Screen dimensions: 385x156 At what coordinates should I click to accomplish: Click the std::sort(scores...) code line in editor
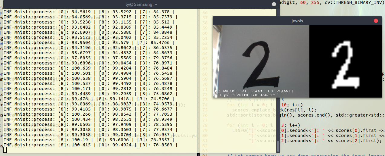pos(306,115)
